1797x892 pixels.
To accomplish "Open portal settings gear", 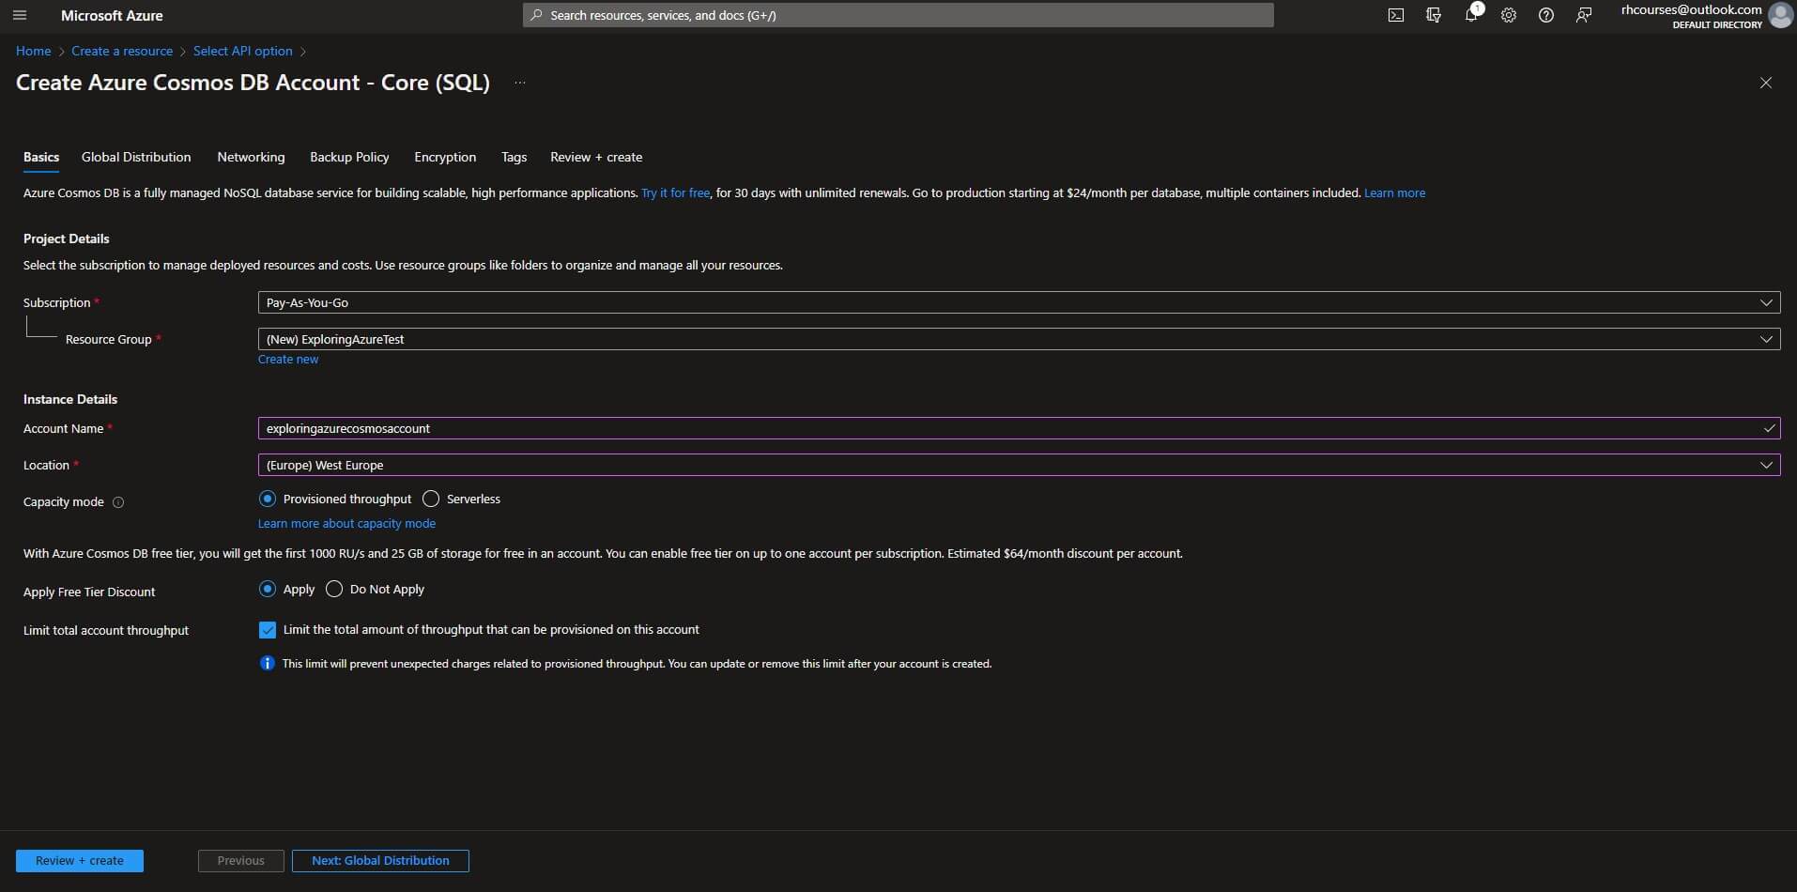I will click(1509, 15).
